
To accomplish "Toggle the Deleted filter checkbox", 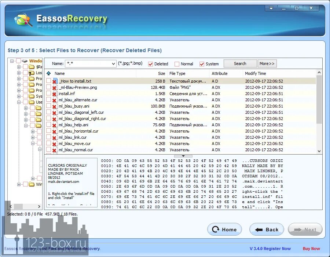I will (x=150, y=64).
